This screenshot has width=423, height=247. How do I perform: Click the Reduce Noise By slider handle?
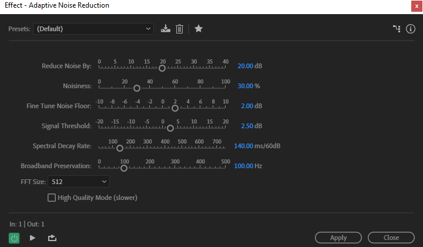[162, 68]
